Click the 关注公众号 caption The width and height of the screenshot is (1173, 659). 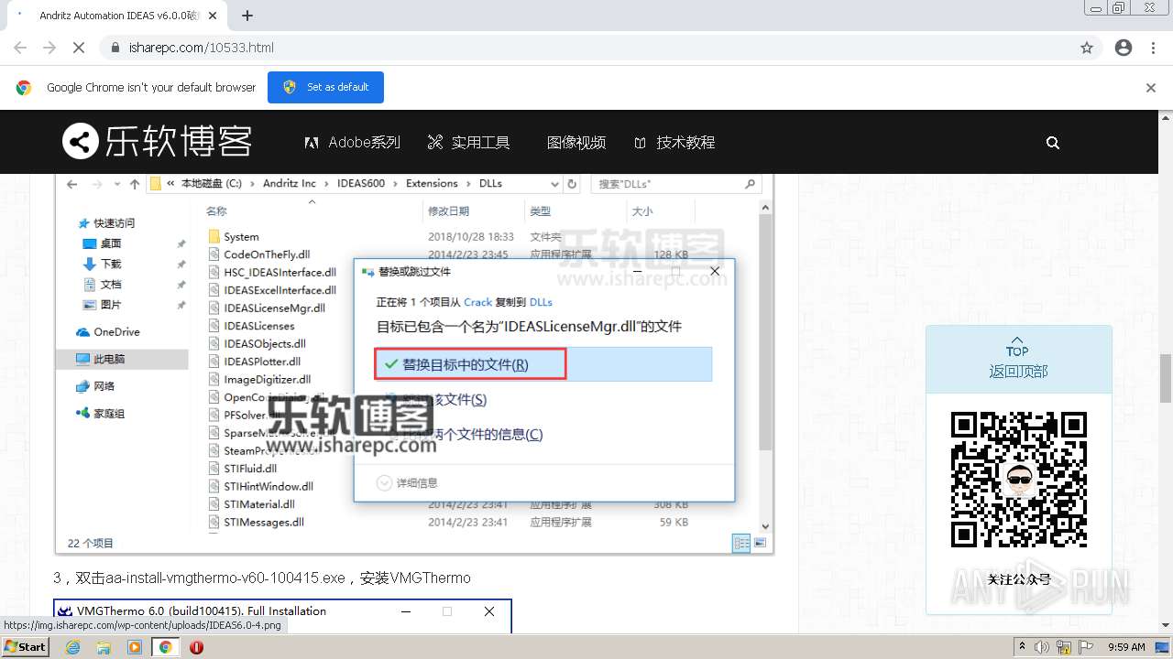coord(1018,579)
